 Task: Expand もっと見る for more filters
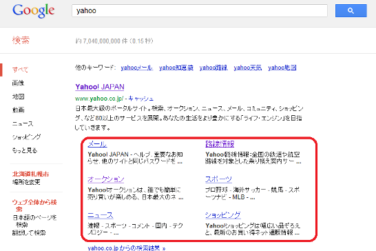tap(25, 150)
